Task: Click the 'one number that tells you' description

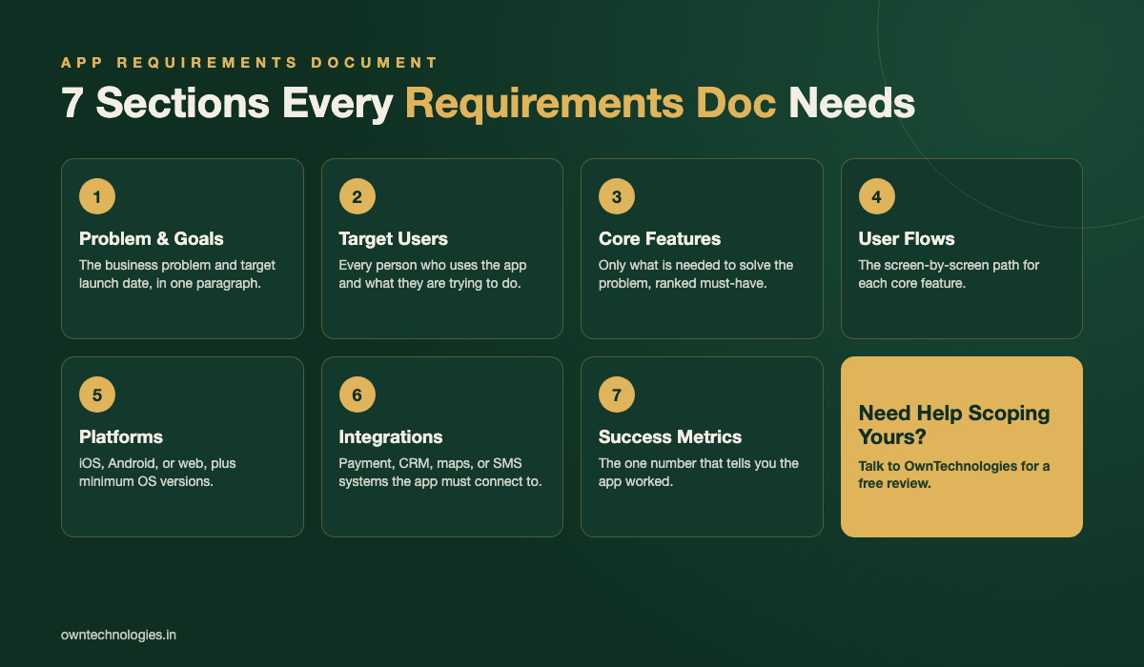Action: point(699,472)
